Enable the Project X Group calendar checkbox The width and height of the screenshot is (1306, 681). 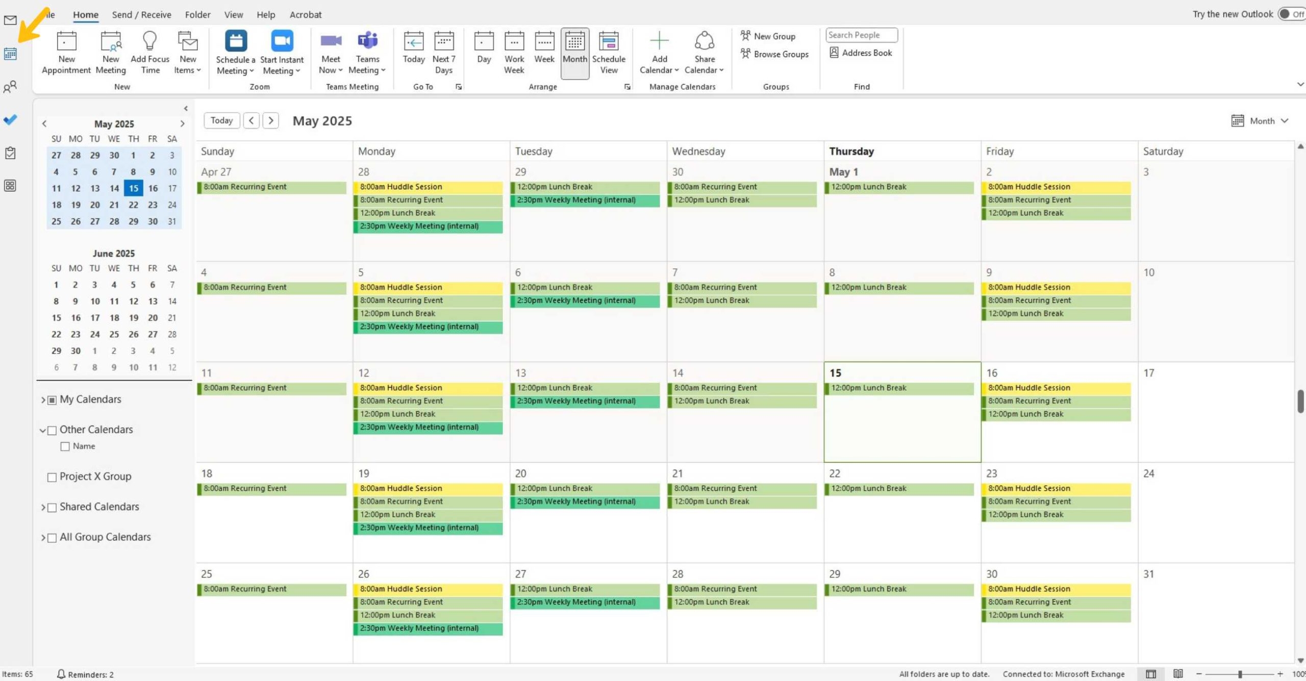52,476
